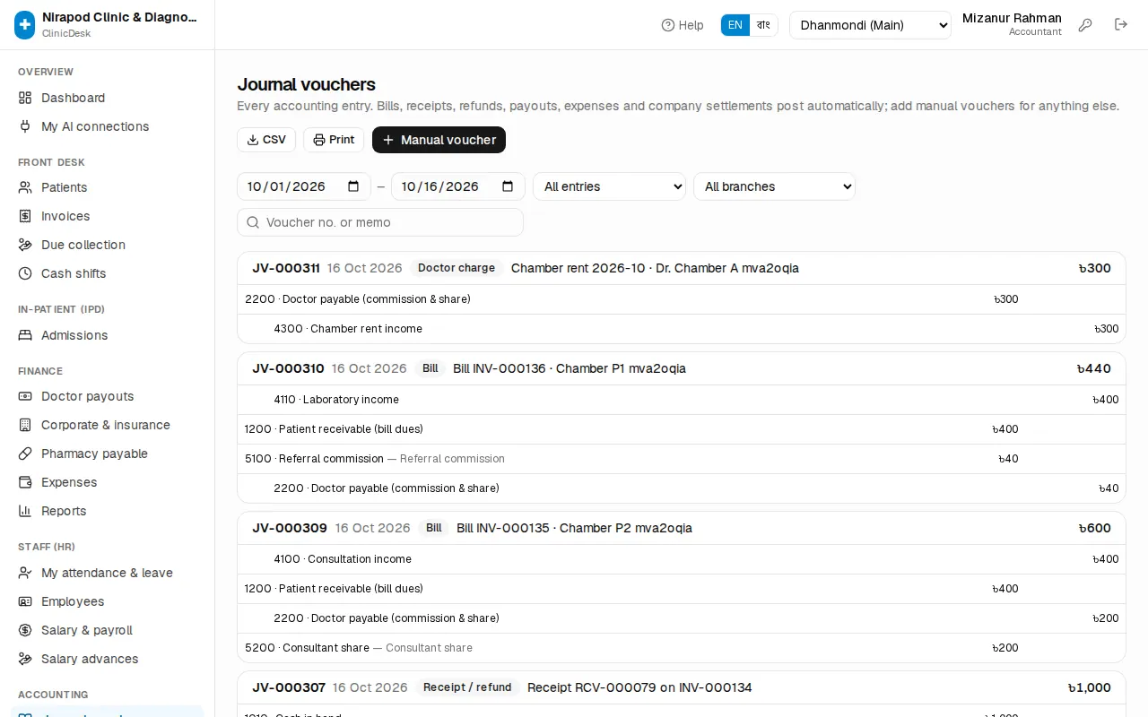Print the journal vouchers list
Screen dimensions: 1148x717
(334, 140)
